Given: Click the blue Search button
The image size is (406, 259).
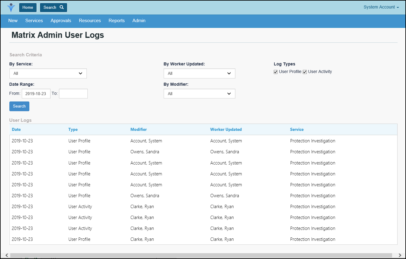Looking at the screenshot, I should pos(19,106).
